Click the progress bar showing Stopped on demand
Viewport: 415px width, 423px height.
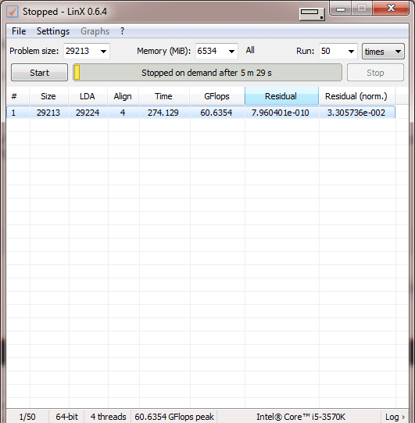pos(207,73)
